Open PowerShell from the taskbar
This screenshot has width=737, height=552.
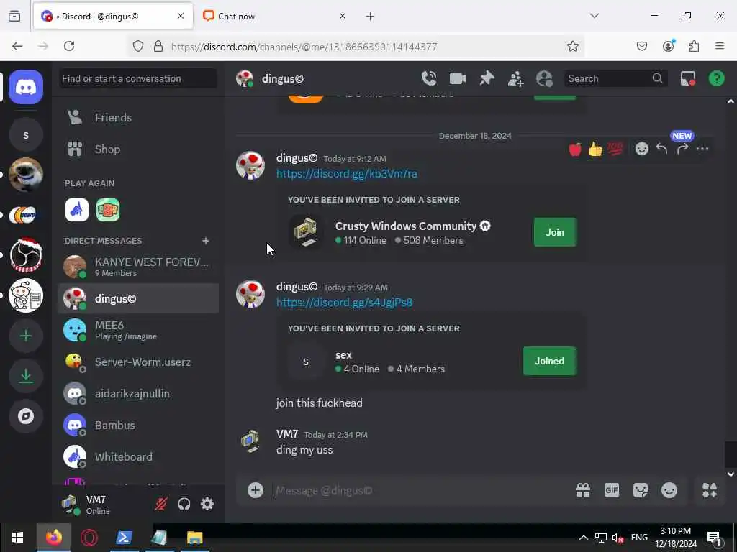click(x=124, y=538)
